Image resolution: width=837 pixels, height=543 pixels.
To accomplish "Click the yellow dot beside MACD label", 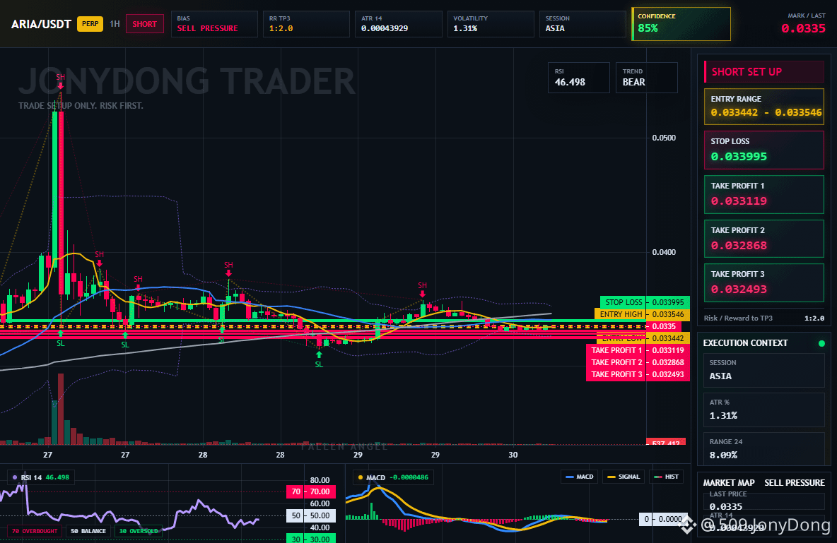I will (361, 477).
